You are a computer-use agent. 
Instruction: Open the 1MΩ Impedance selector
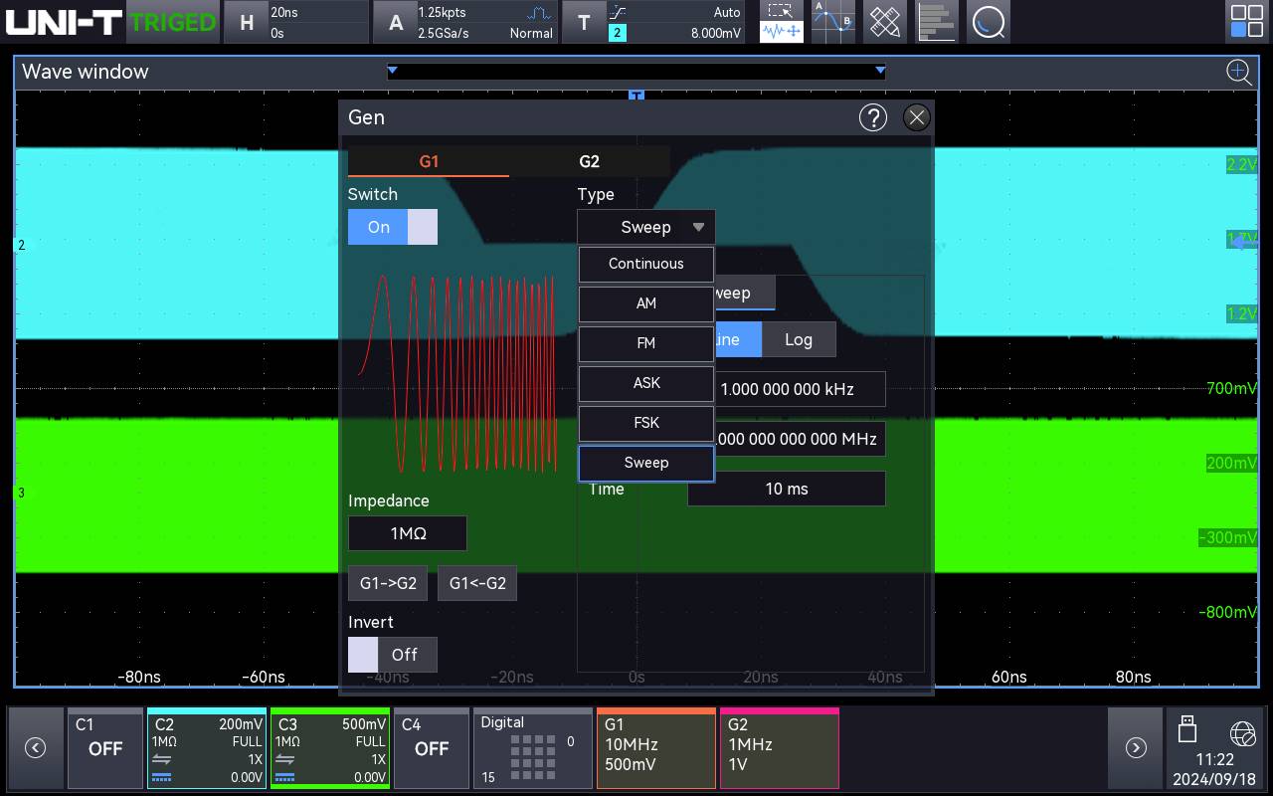(407, 533)
